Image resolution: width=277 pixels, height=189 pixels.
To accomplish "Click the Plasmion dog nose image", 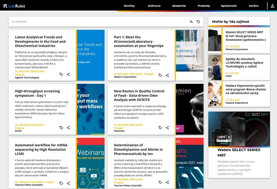I will point(189,109).
